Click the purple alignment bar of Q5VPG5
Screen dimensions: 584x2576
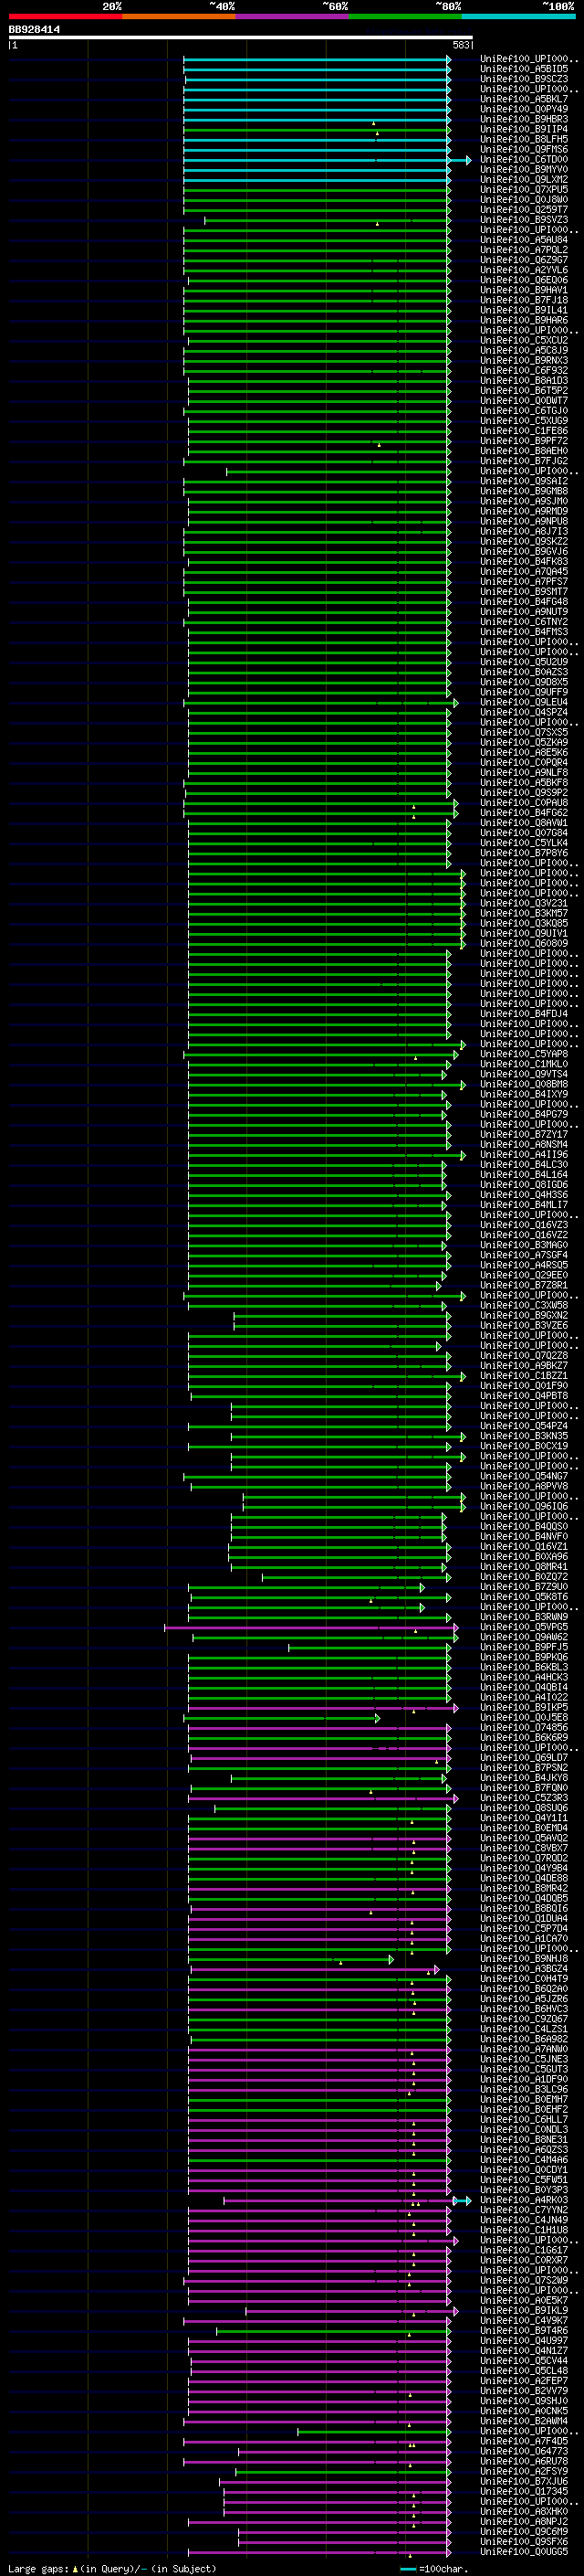click(311, 1628)
